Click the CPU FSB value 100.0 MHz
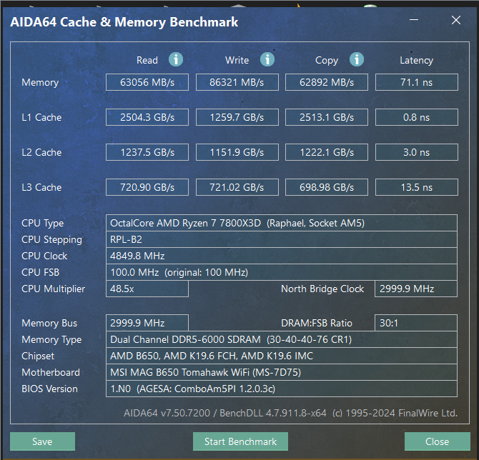The image size is (479, 460). (282, 272)
